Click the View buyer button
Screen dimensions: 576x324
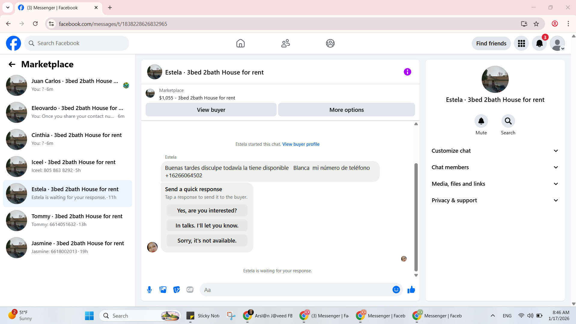click(x=211, y=110)
